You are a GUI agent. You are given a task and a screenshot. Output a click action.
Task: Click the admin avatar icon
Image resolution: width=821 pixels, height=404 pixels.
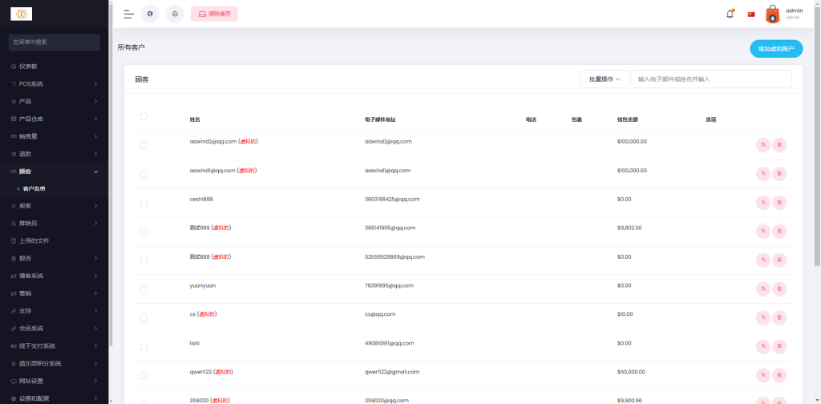[x=772, y=14]
